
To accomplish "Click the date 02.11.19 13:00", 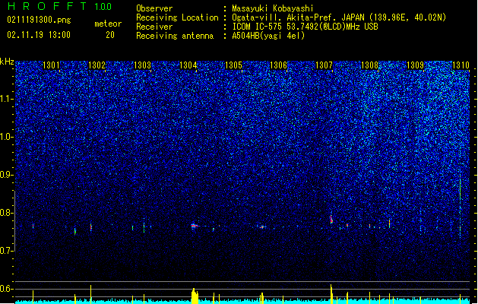I will (x=39, y=35).
